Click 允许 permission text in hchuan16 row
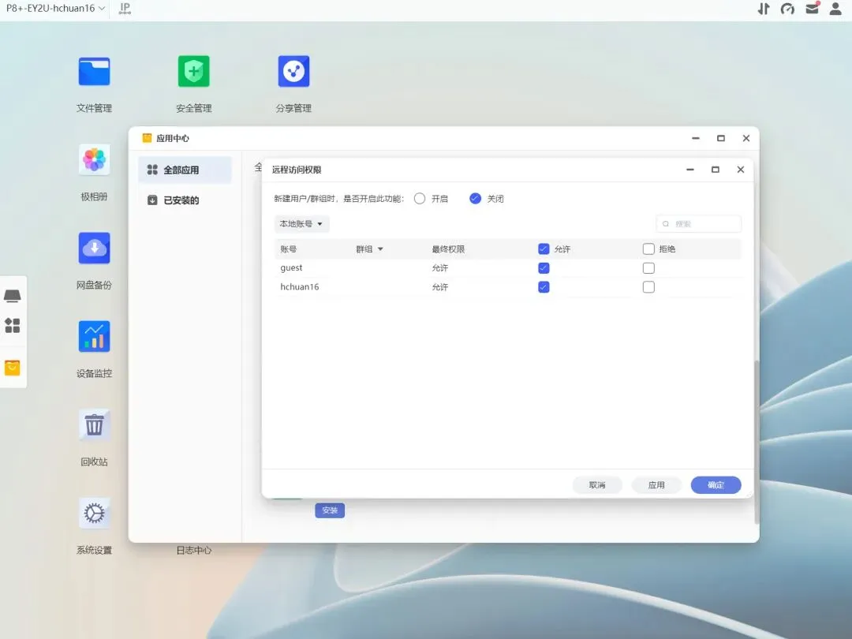Image resolution: width=852 pixels, height=639 pixels. tap(439, 287)
